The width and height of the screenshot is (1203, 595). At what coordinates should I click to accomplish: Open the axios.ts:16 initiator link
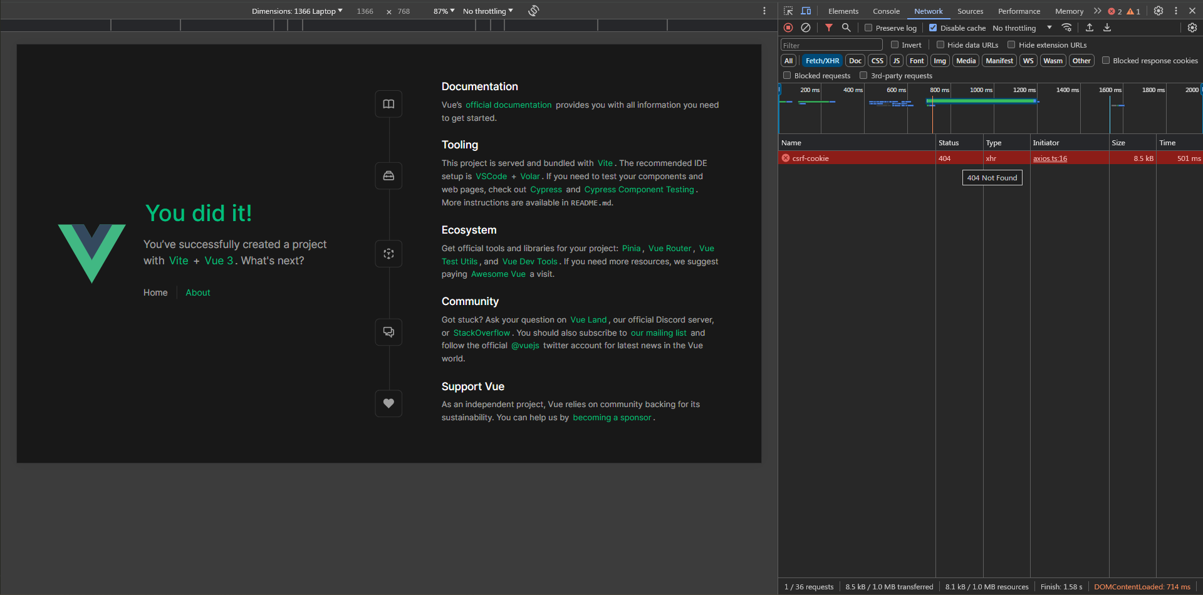[1049, 158]
